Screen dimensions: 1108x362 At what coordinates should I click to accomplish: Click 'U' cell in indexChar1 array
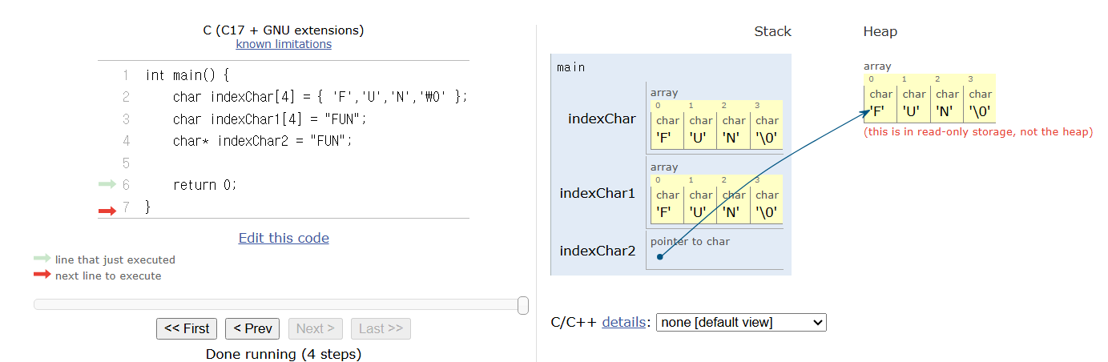click(x=700, y=203)
